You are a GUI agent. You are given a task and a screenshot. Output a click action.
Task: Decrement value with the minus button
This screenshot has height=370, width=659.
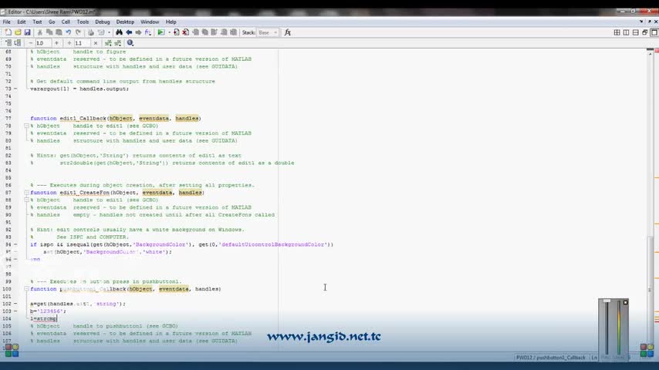(x=30, y=43)
